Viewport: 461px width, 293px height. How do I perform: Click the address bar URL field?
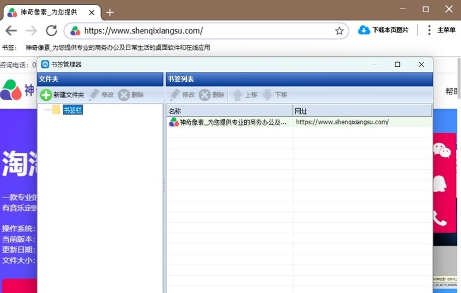point(206,31)
